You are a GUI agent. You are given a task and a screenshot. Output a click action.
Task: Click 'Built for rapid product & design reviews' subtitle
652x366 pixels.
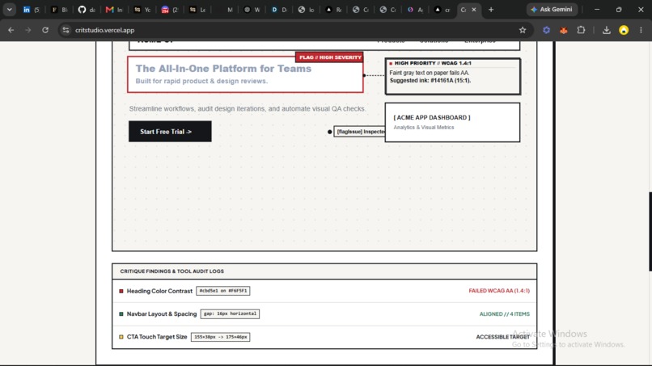click(x=201, y=81)
